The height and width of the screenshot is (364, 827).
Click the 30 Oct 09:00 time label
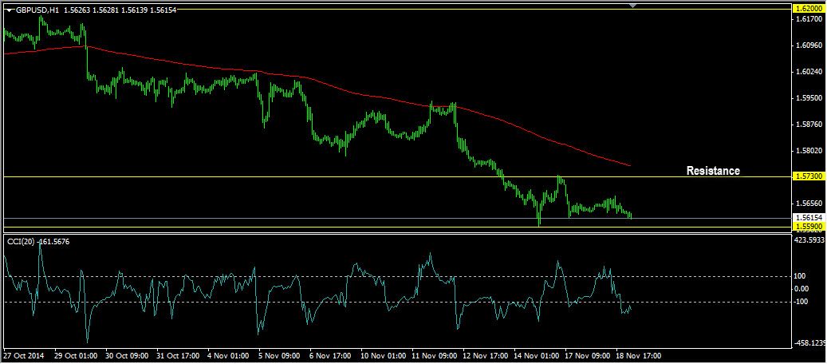coord(127,355)
